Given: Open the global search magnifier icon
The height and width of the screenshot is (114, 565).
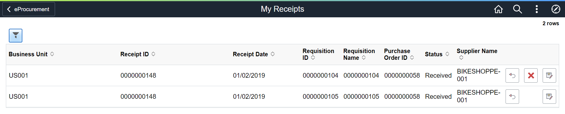Looking at the screenshot, I should point(518,9).
